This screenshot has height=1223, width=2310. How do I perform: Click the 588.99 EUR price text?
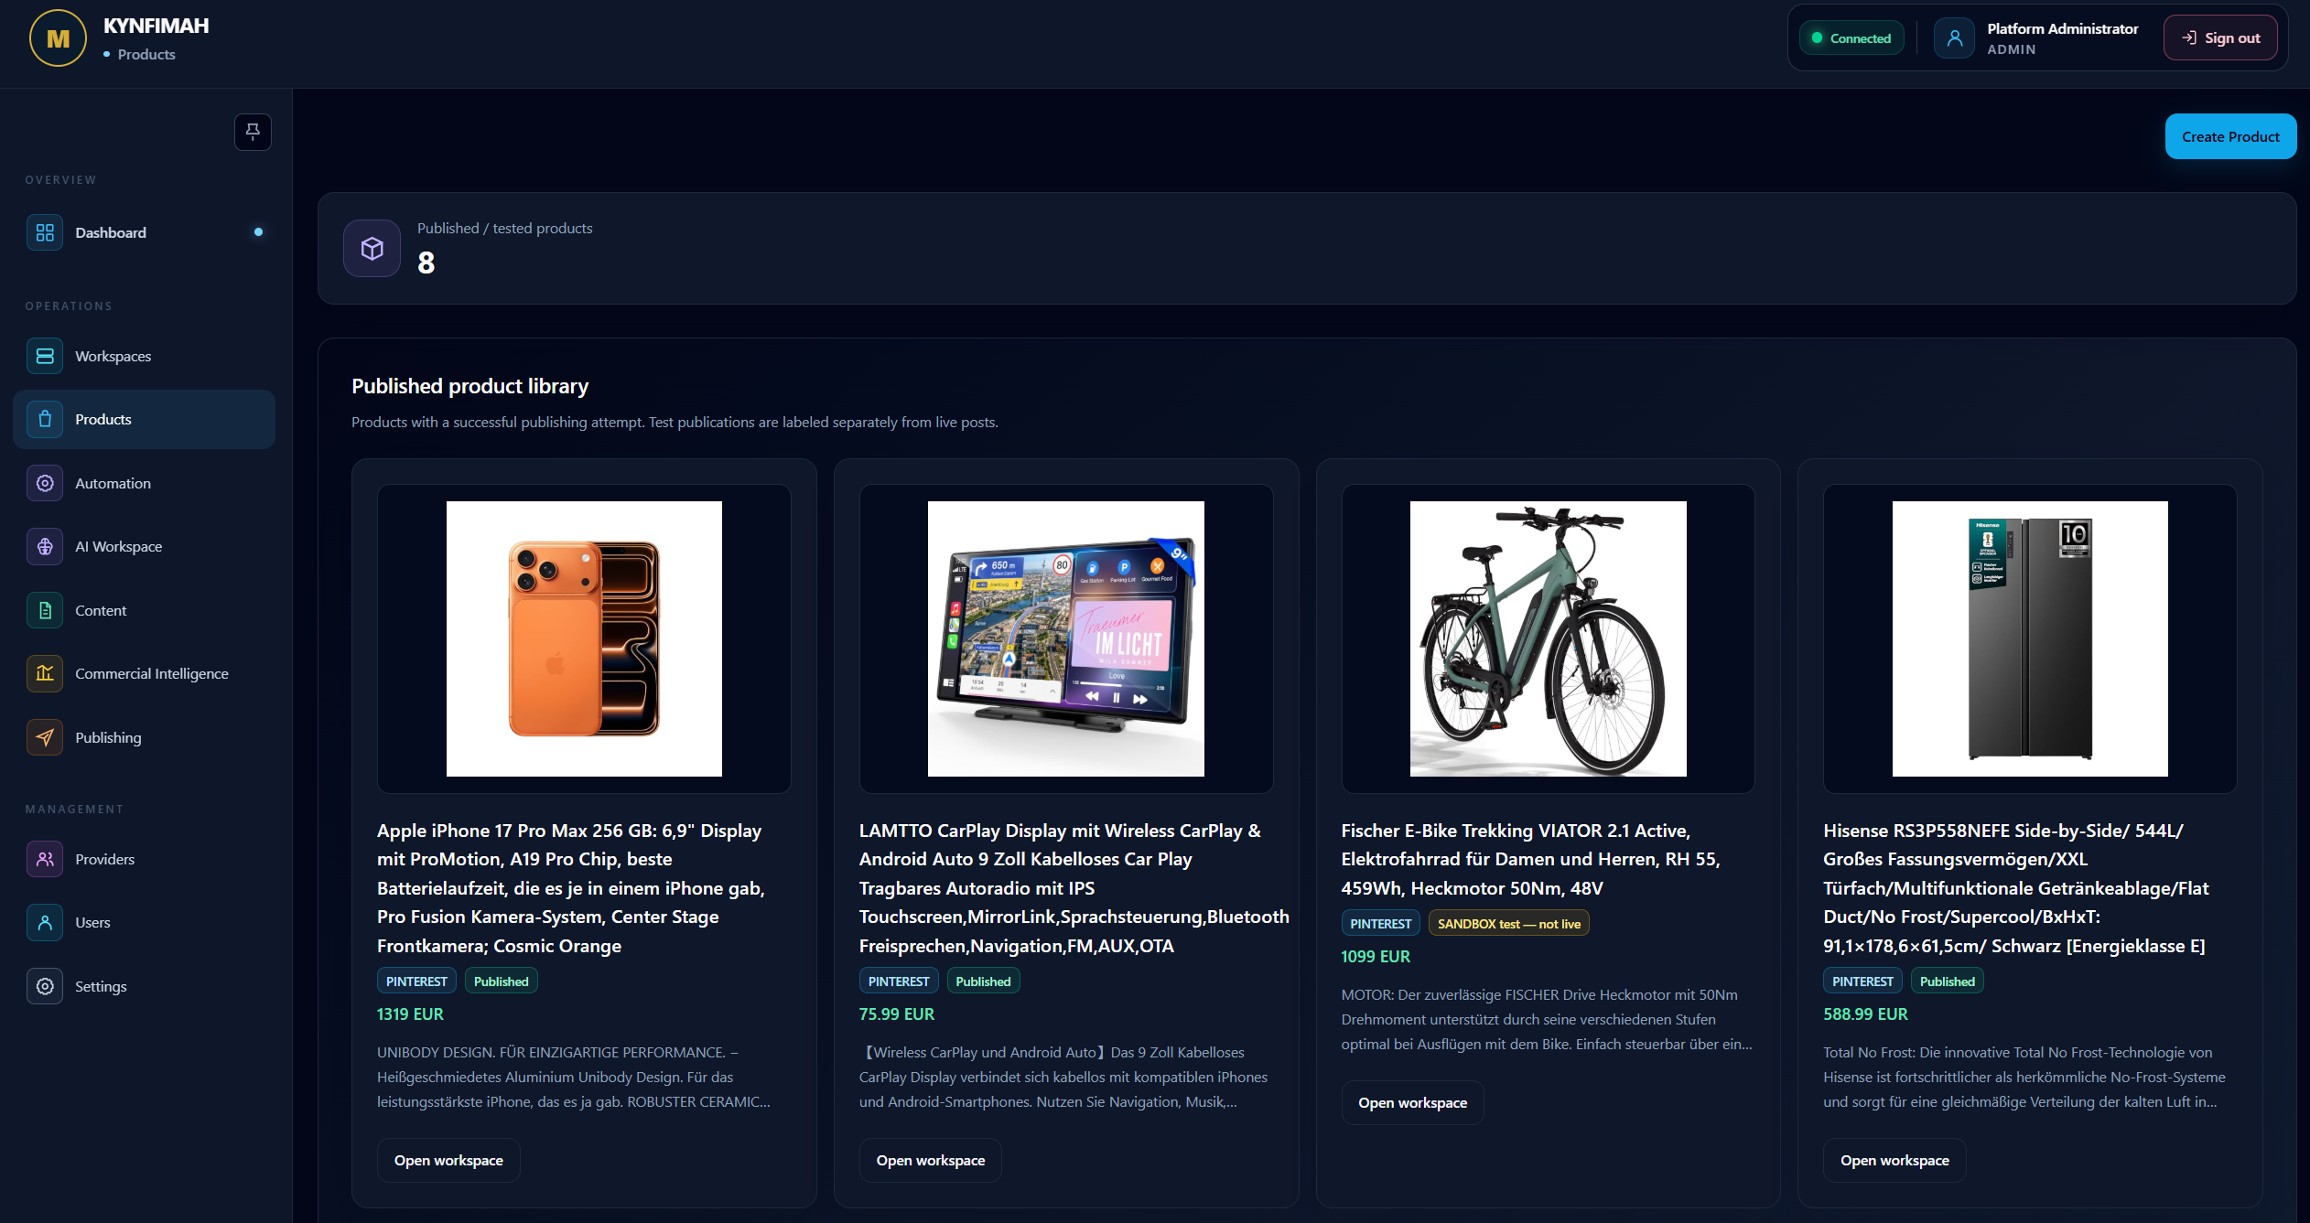click(1865, 1014)
